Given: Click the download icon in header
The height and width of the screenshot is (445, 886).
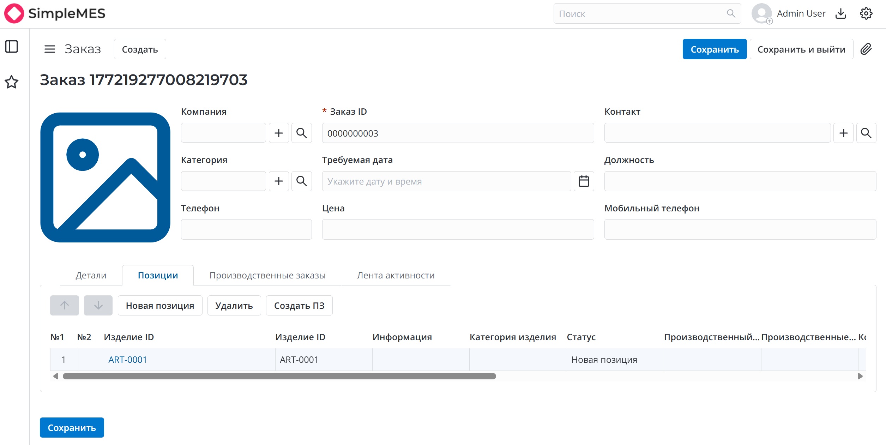Looking at the screenshot, I should coord(841,14).
